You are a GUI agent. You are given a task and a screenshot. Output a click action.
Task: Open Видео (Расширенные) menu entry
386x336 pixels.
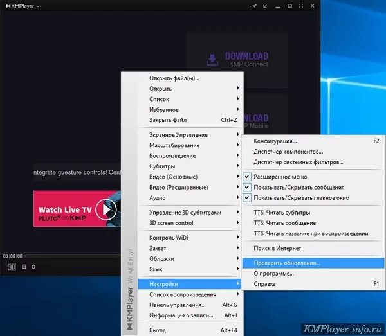[x=190, y=188]
